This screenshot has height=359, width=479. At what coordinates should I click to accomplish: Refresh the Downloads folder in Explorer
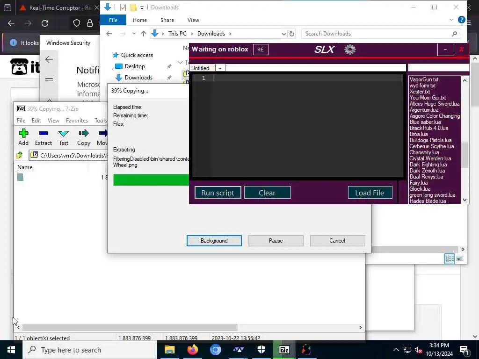point(292,34)
